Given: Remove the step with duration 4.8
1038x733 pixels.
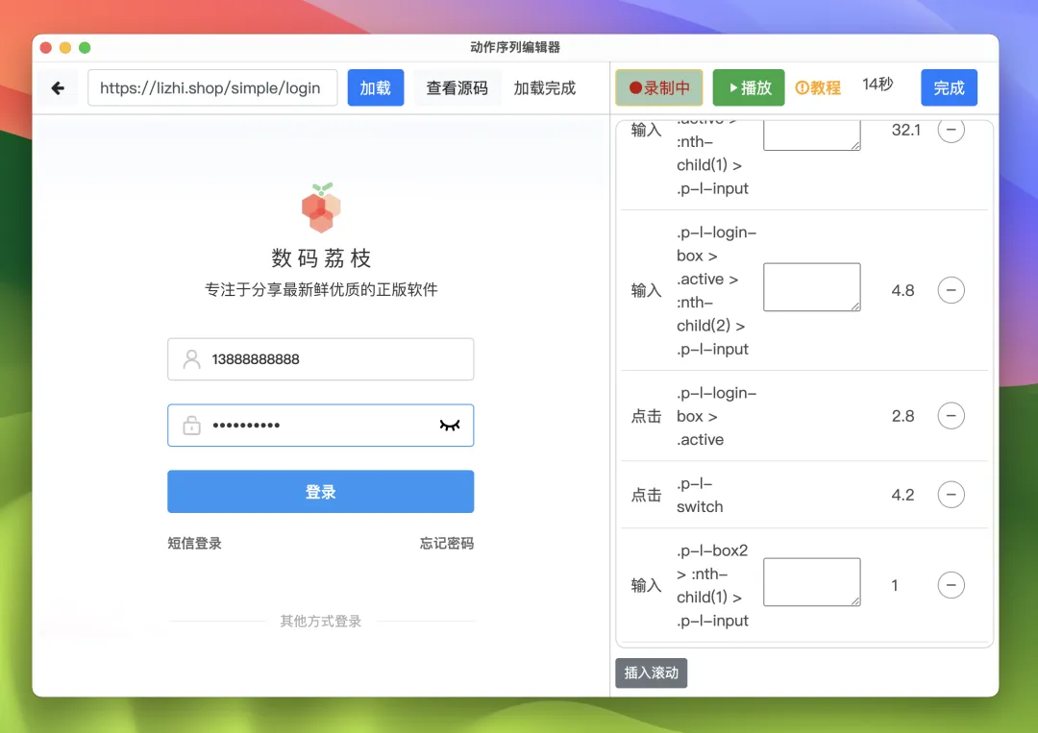Looking at the screenshot, I should [x=951, y=290].
